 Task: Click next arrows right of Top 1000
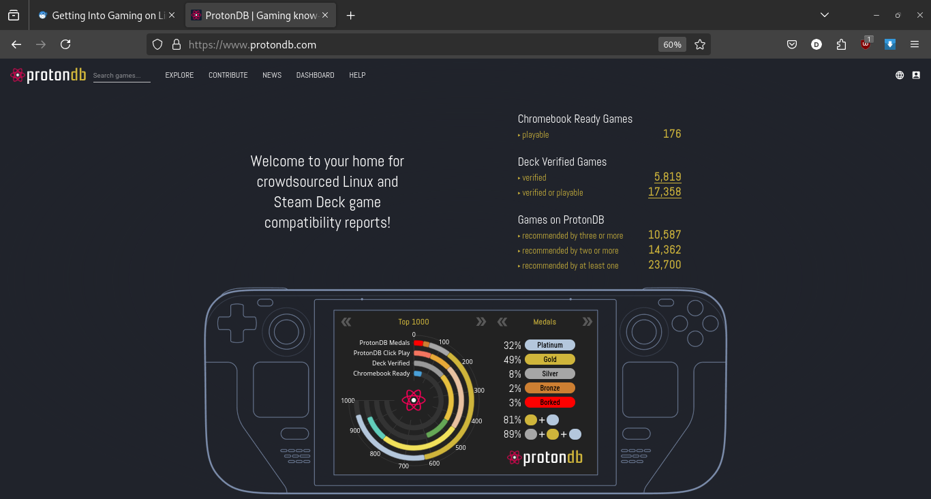pyautogui.click(x=481, y=322)
